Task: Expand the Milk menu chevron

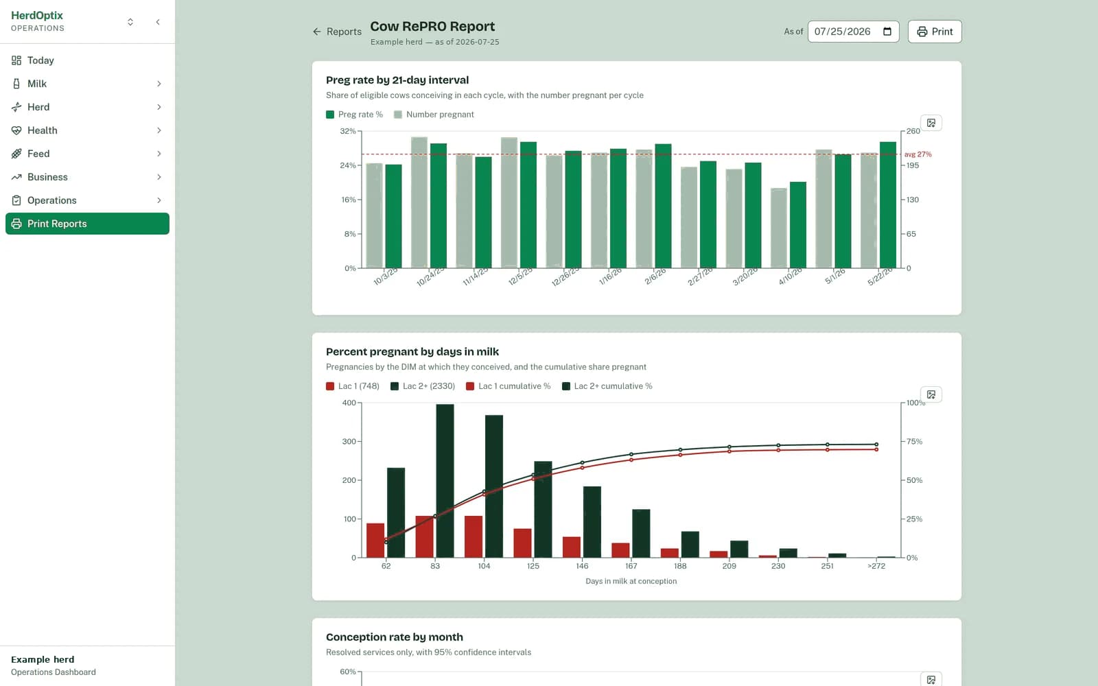Action: click(x=159, y=84)
